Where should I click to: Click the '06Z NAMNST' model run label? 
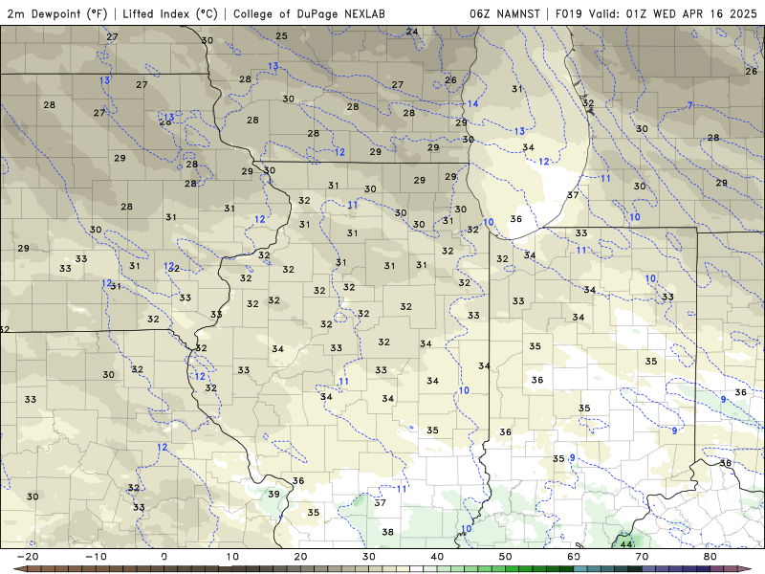tap(505, 13)
